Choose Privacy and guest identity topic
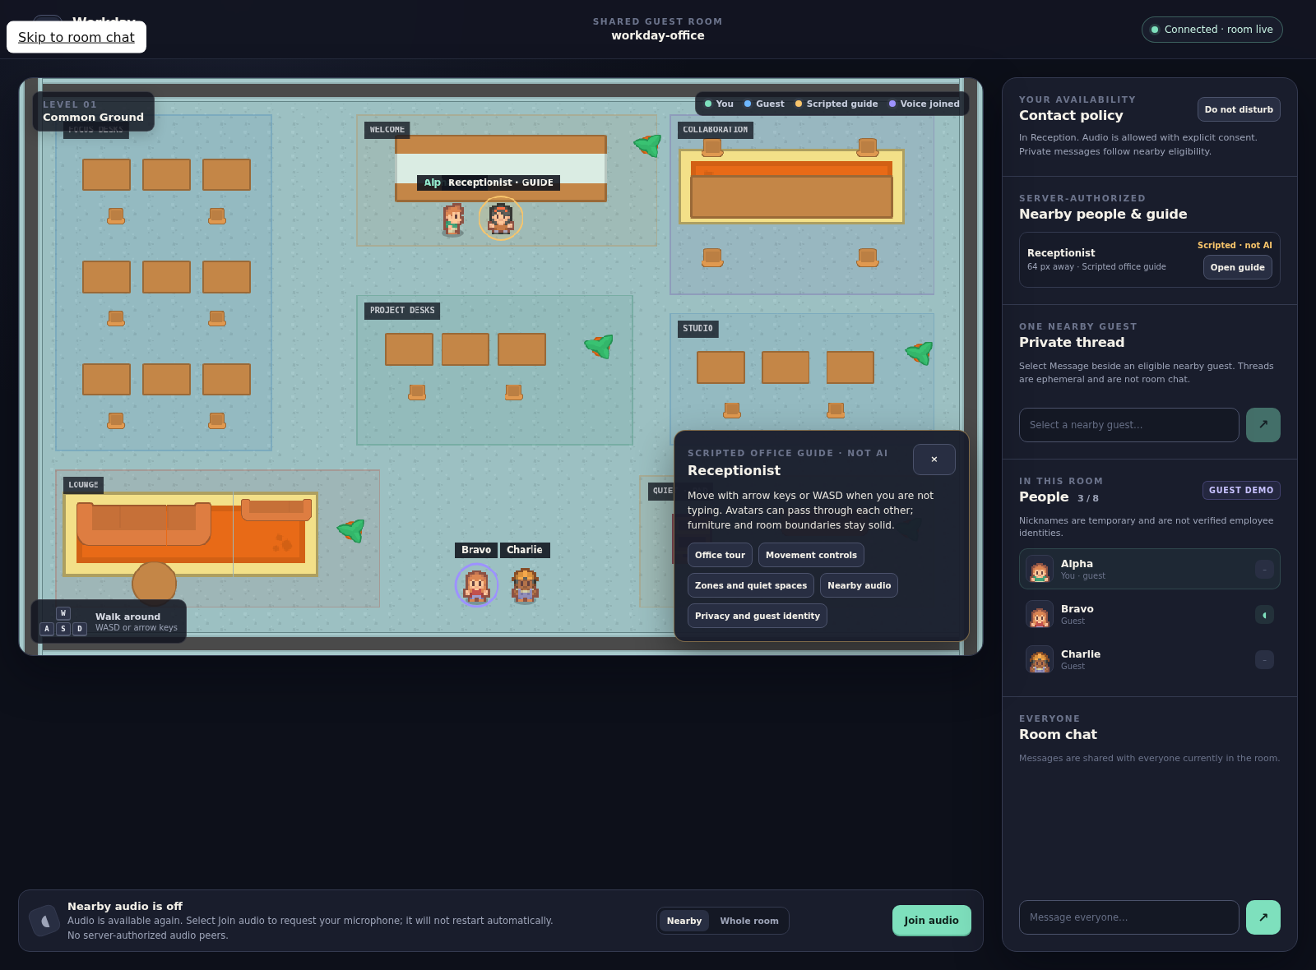 758,616
